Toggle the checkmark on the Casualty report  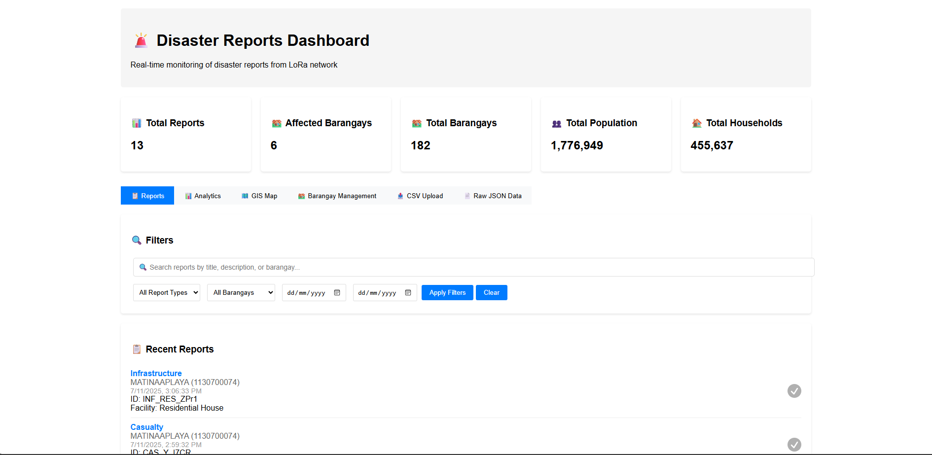(794, 444)
